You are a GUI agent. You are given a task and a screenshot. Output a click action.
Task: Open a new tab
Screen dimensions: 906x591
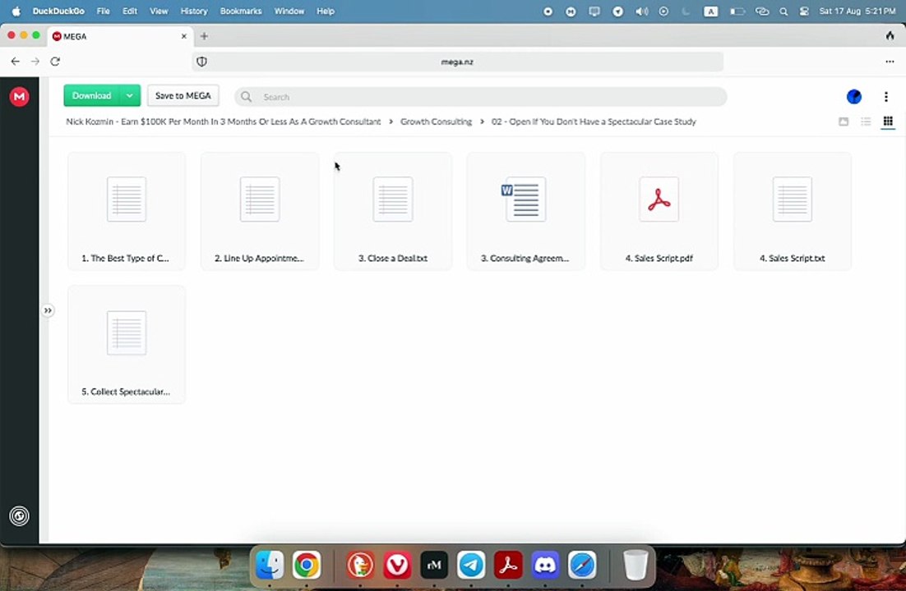tap(204, 36)
